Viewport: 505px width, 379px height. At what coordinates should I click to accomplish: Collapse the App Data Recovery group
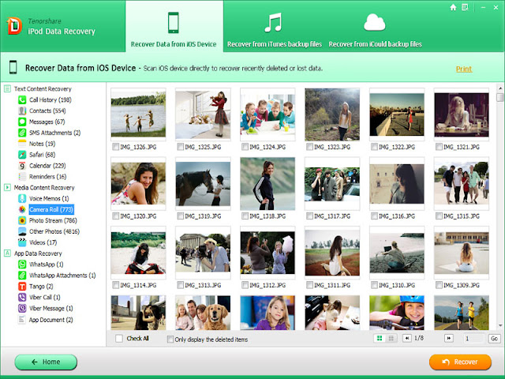pos(7,253)
